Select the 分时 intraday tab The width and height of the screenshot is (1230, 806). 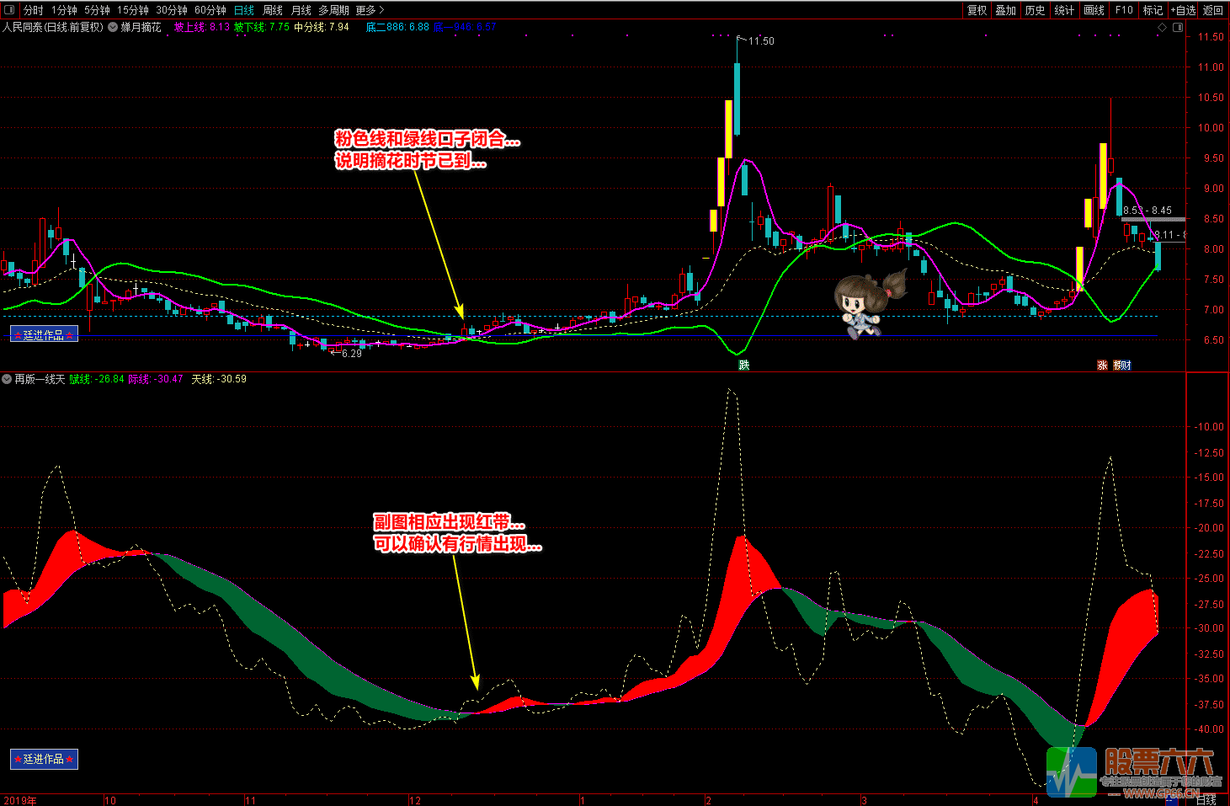point(34,10)
